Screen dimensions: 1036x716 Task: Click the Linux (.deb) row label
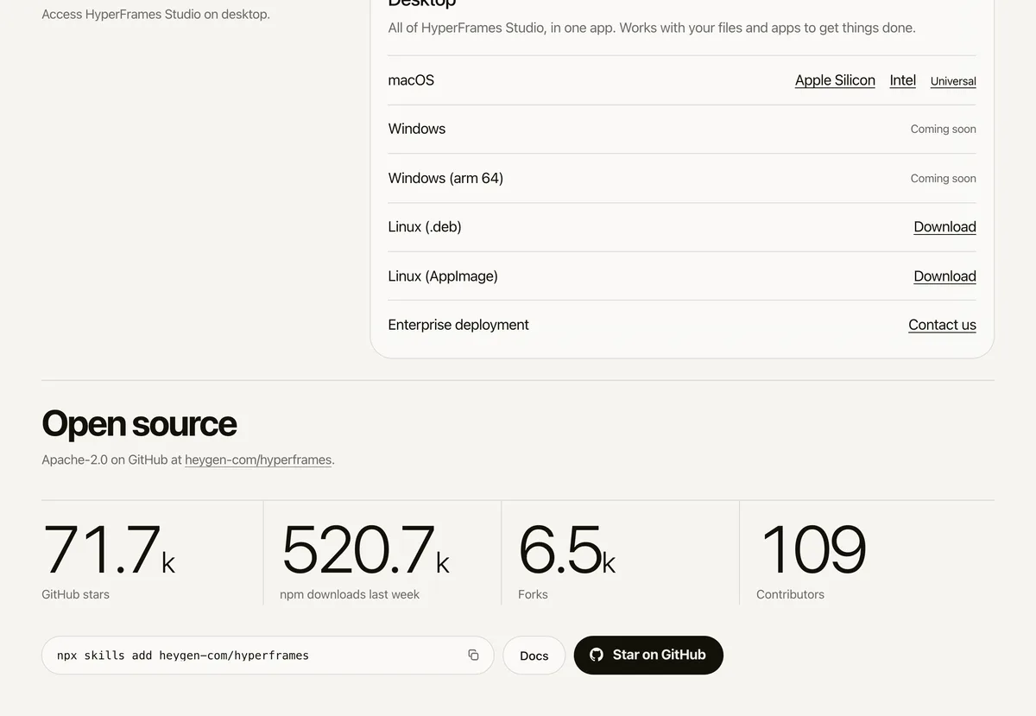(425, 227)
